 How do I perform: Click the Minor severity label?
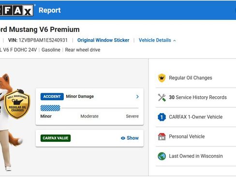click(46, 116)
